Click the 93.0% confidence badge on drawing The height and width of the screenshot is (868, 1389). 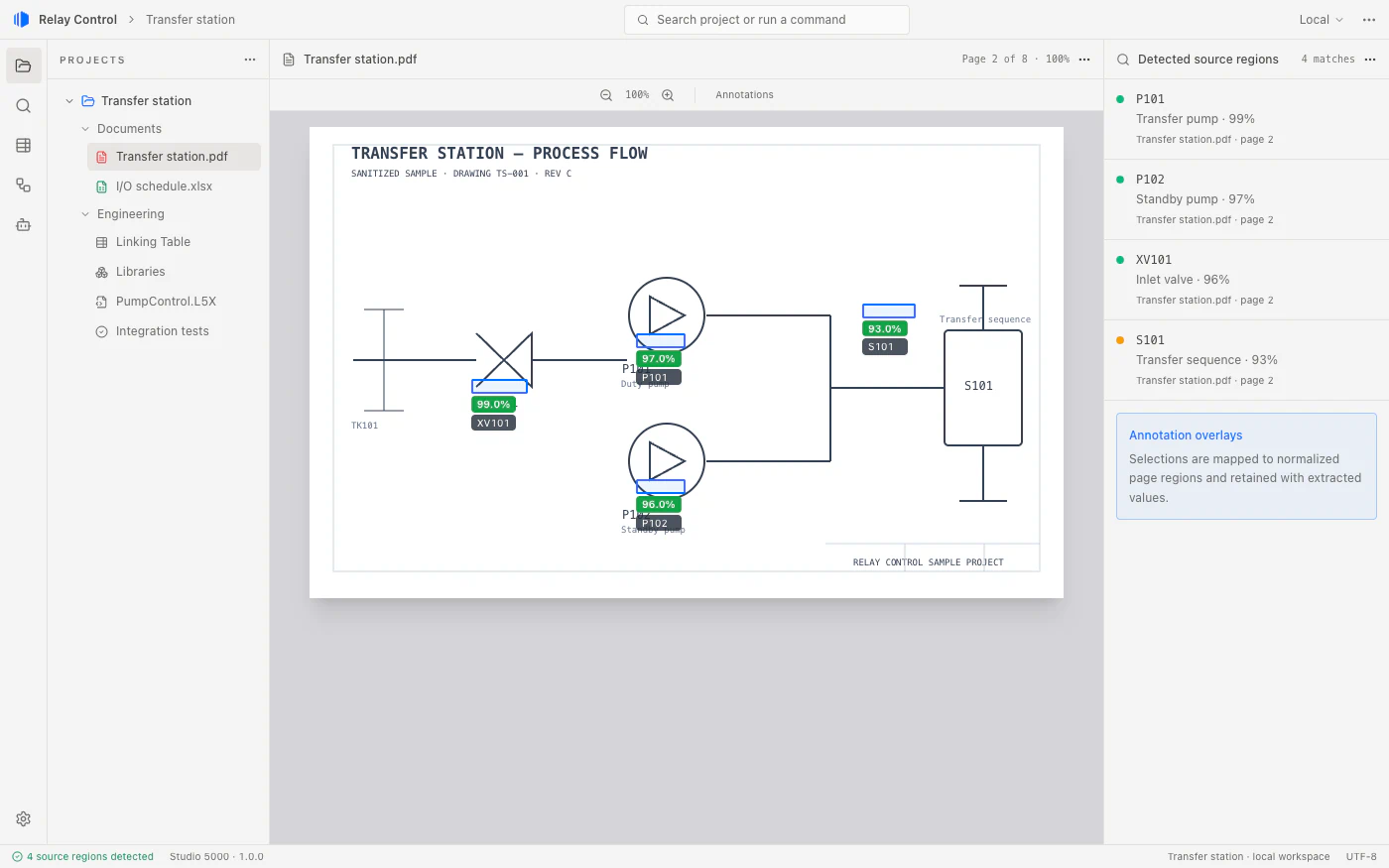[x=884, y=329]
